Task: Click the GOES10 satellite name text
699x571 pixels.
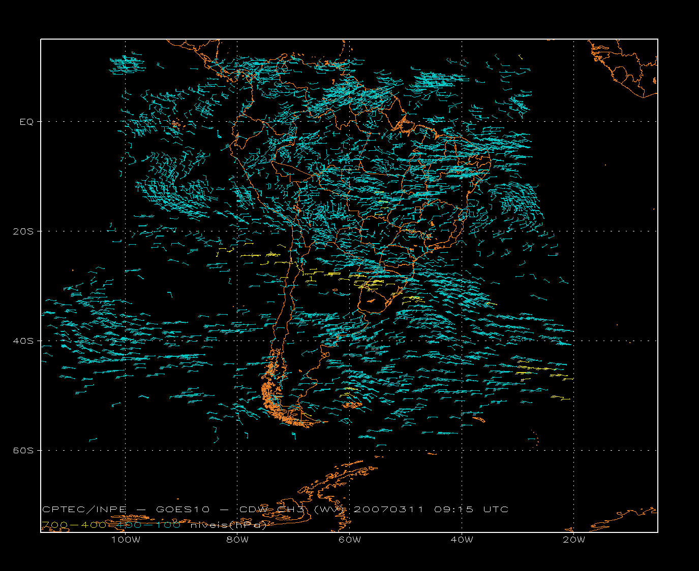Action: pos(182,509)
